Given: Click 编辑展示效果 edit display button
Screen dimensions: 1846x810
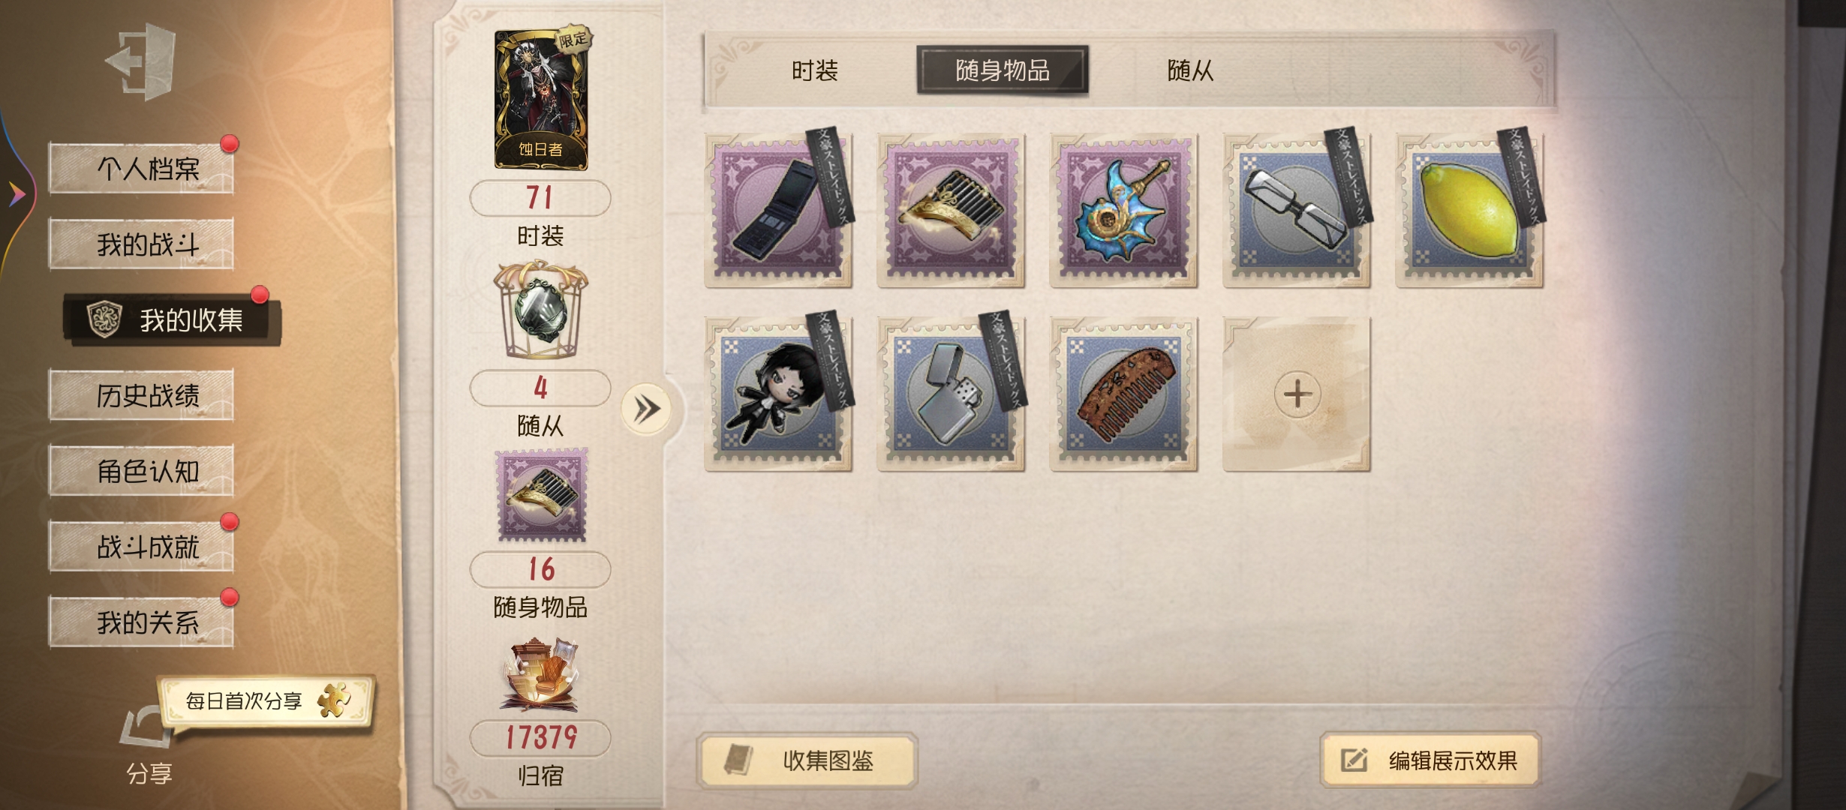Looking at the screenshot, I should [x=1430, y=760].
